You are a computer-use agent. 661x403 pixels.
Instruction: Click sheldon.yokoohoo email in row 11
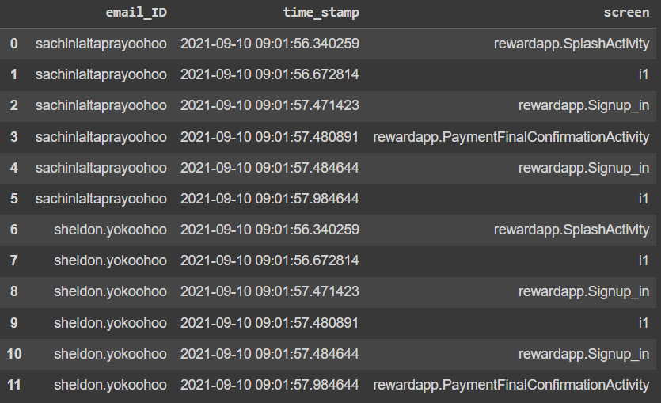(111, 386)
